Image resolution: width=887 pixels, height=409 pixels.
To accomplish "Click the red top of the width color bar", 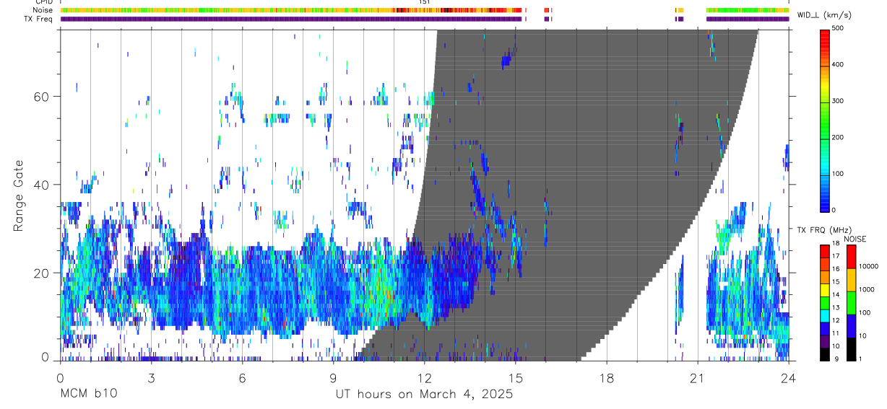I will point(825,38).
